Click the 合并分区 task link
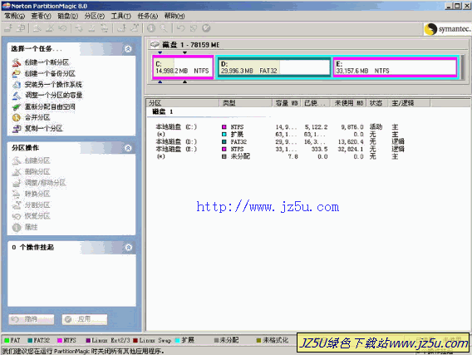Image resolution: width=472 pixels, height=355 pixels. point(37,118)
